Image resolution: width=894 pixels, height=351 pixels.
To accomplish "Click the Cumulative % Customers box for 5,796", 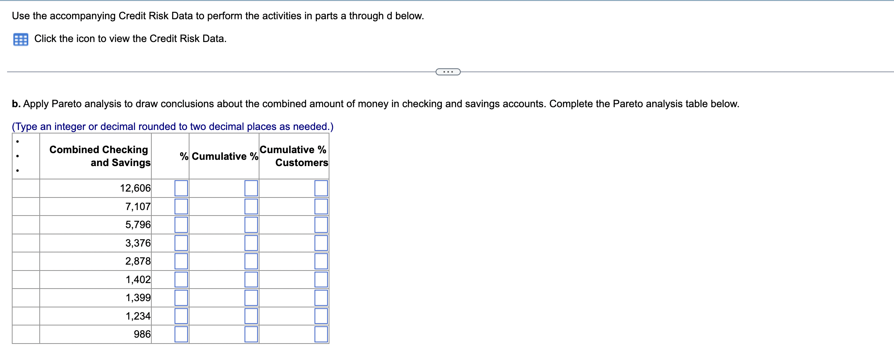I will pyautogui.click(x=321, y=225).
